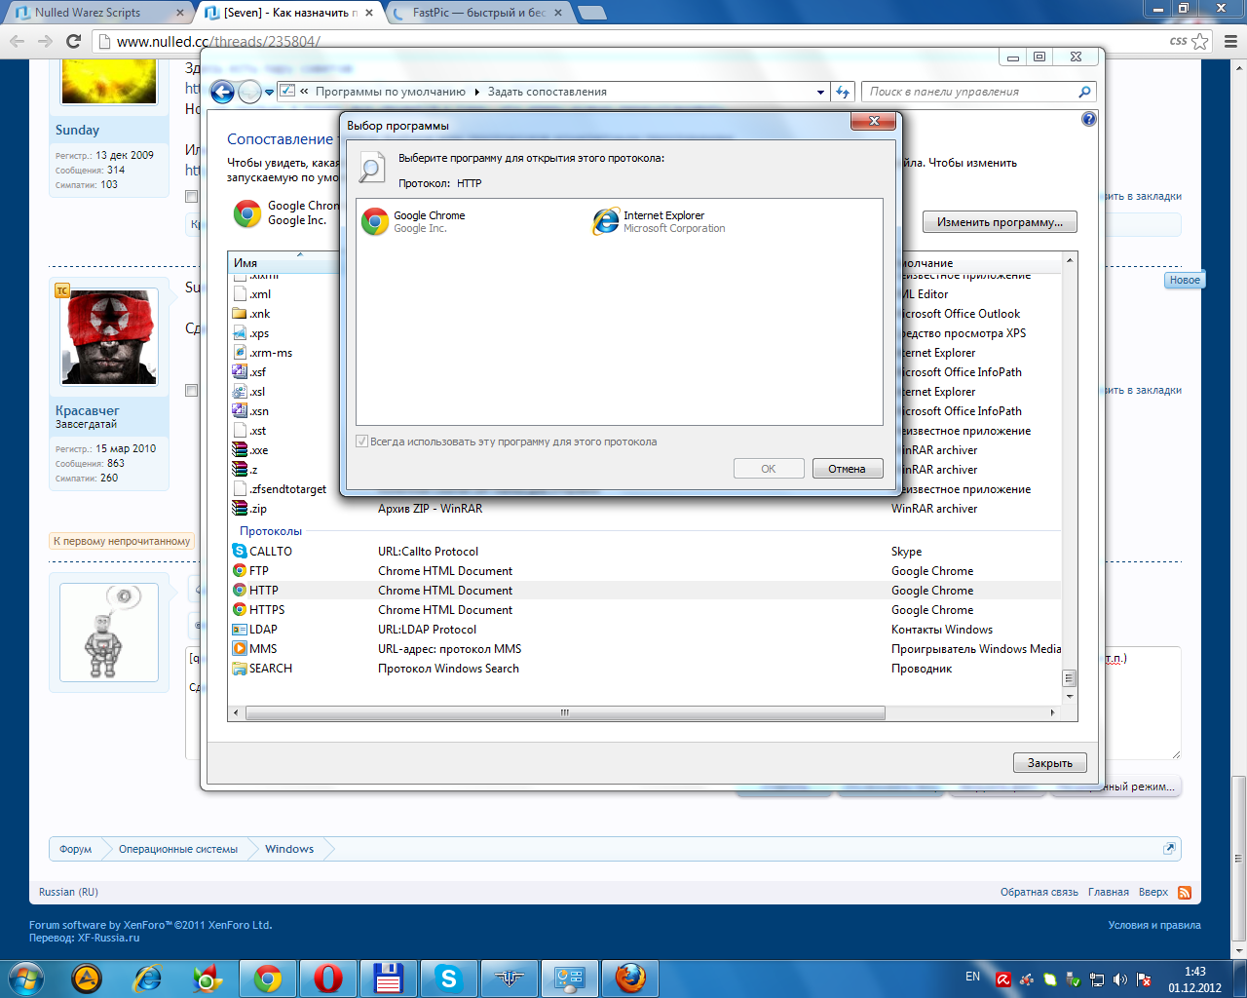Launch Skype from the taskbar
The width and height of the screenshot is (1247, 998).
pyautogui.click(x=448, y=978)
